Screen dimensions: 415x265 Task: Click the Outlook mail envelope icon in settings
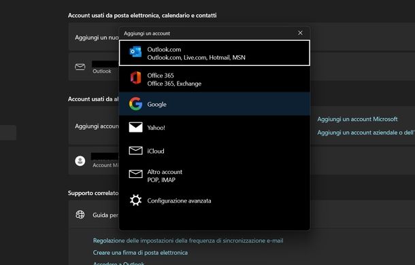coord(80,67)
